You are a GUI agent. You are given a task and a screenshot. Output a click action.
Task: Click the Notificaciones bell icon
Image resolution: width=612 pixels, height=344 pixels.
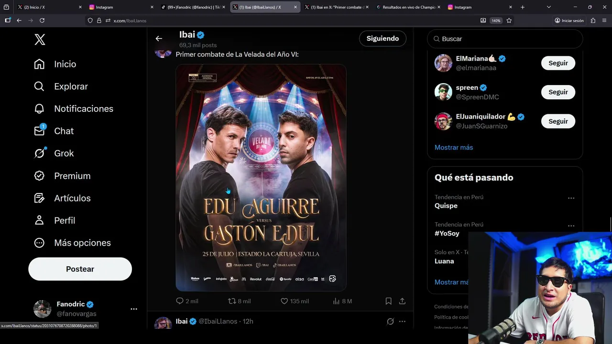39,108
